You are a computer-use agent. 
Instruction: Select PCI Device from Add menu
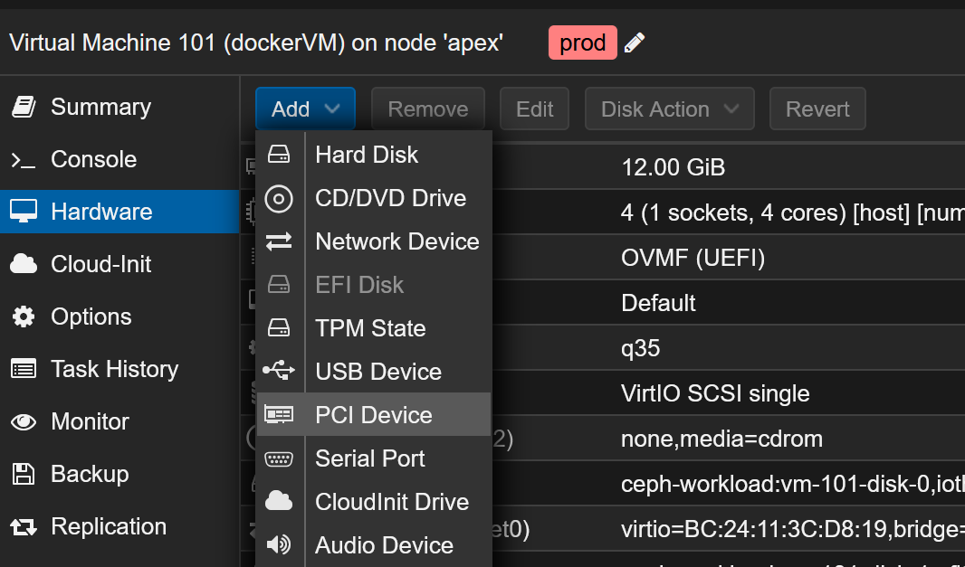click(374, 415)
